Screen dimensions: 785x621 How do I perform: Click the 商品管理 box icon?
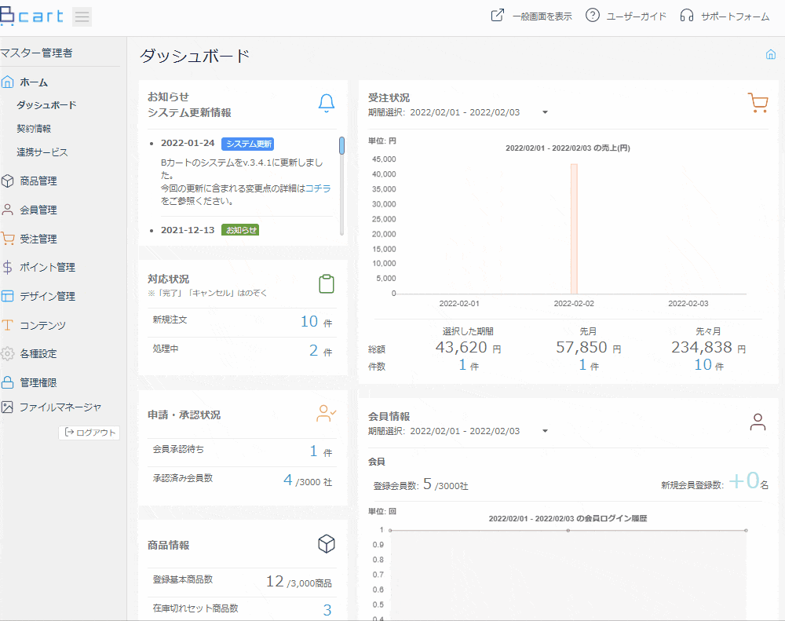click(x=8, y=181)
